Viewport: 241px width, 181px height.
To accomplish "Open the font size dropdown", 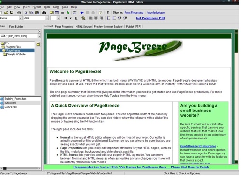I will click(58, 18).
